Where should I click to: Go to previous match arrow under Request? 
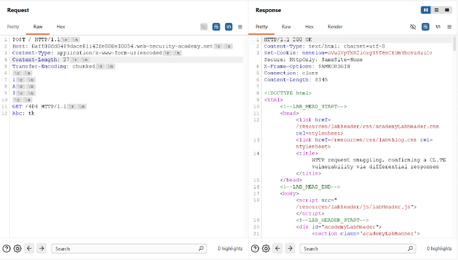pyautogui.click(x=29, y=249)
